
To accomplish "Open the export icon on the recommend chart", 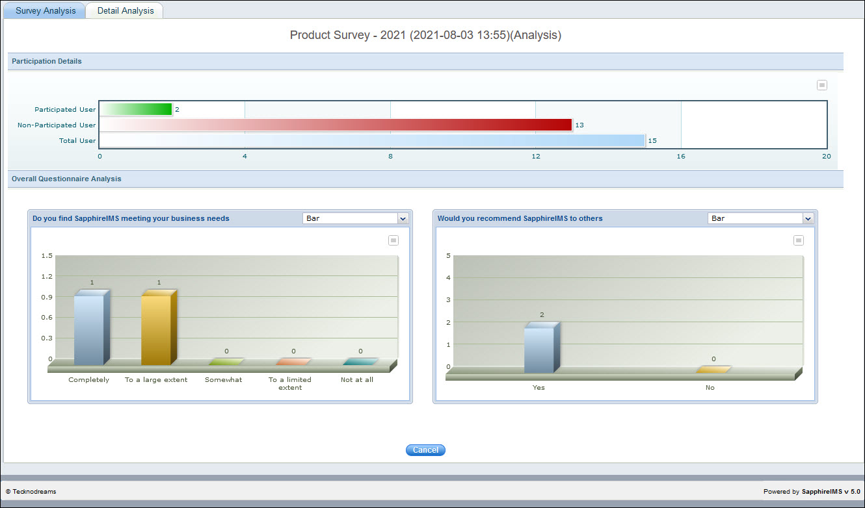I will [799, 240].
